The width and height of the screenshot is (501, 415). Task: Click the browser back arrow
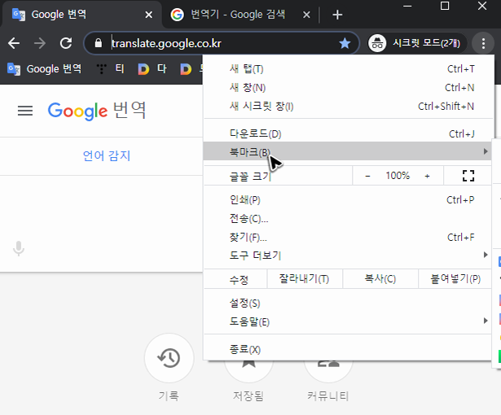pyautogui.click(x=14, y=43)
